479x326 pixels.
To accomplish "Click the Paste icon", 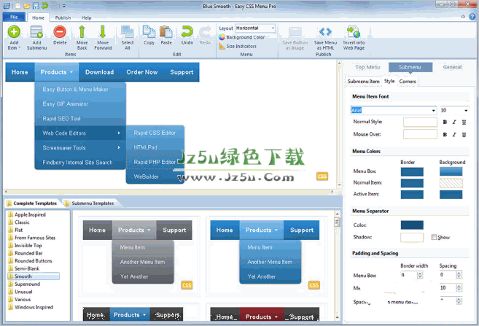I will point(166,32).
